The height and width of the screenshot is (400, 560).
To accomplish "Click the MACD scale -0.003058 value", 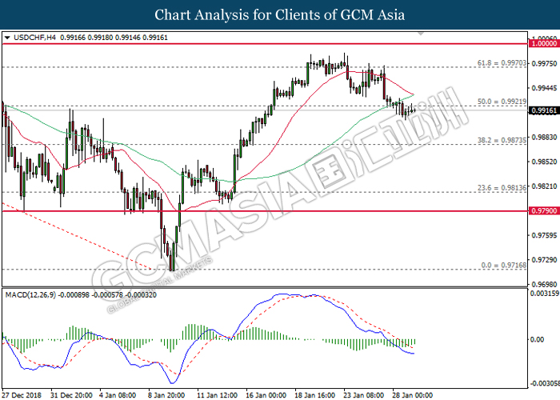I will point(545,383).
